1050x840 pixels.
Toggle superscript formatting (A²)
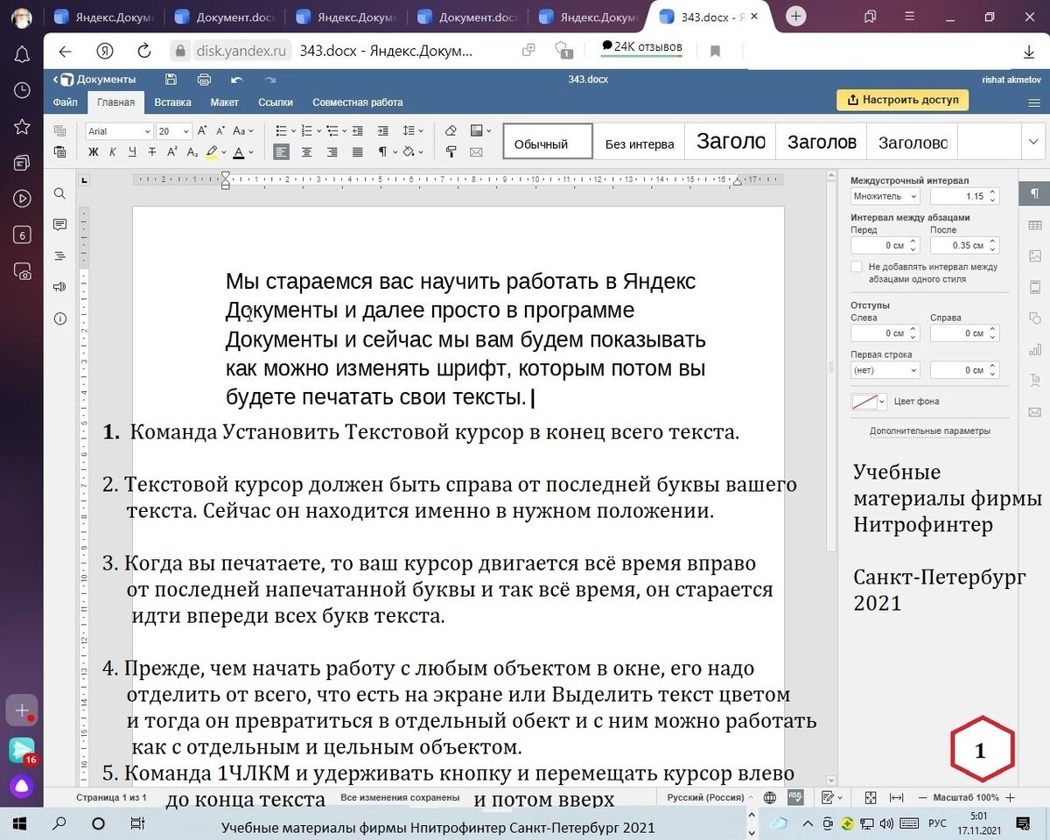pyautogui.click(x=171, y=152)
